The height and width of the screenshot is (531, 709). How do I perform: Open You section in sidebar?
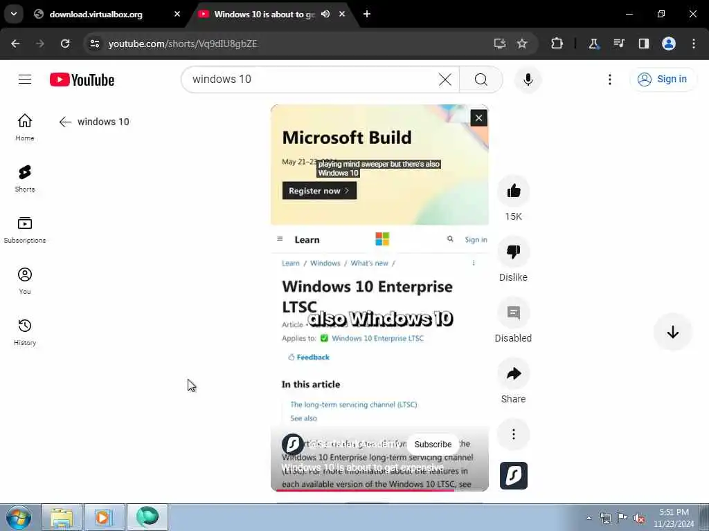(x=25, y=281)
